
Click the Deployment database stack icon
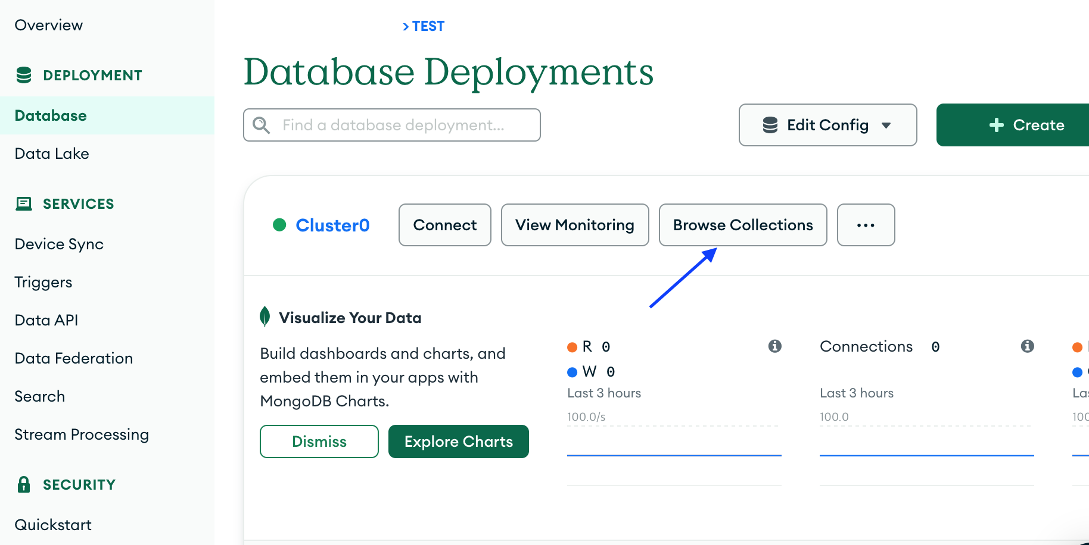24,75
